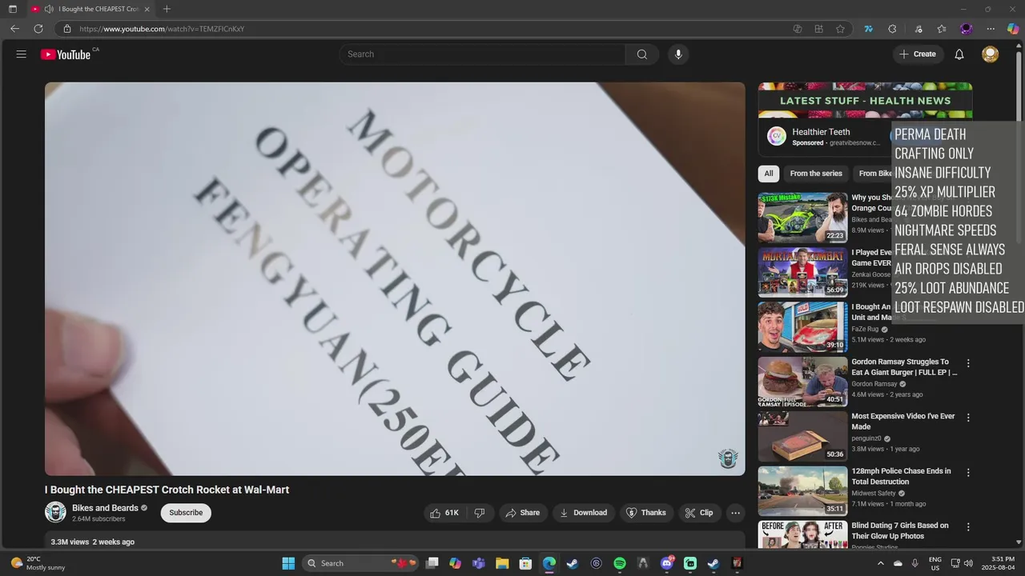Start voice search with the microphone
Viewport: 1025px width, 576px height.
[678, 54]
